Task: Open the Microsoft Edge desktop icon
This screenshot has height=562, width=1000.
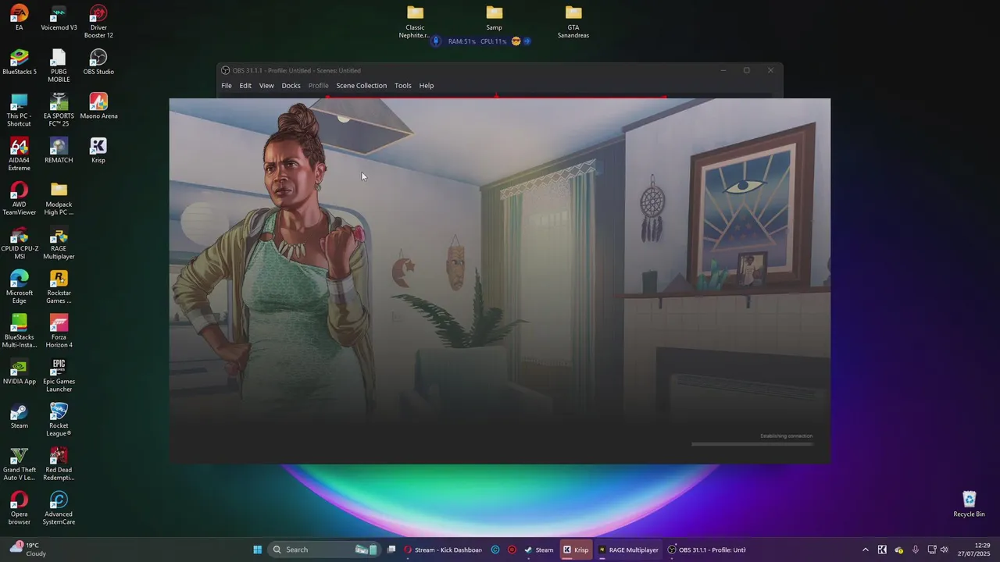Action: [19, 287]
